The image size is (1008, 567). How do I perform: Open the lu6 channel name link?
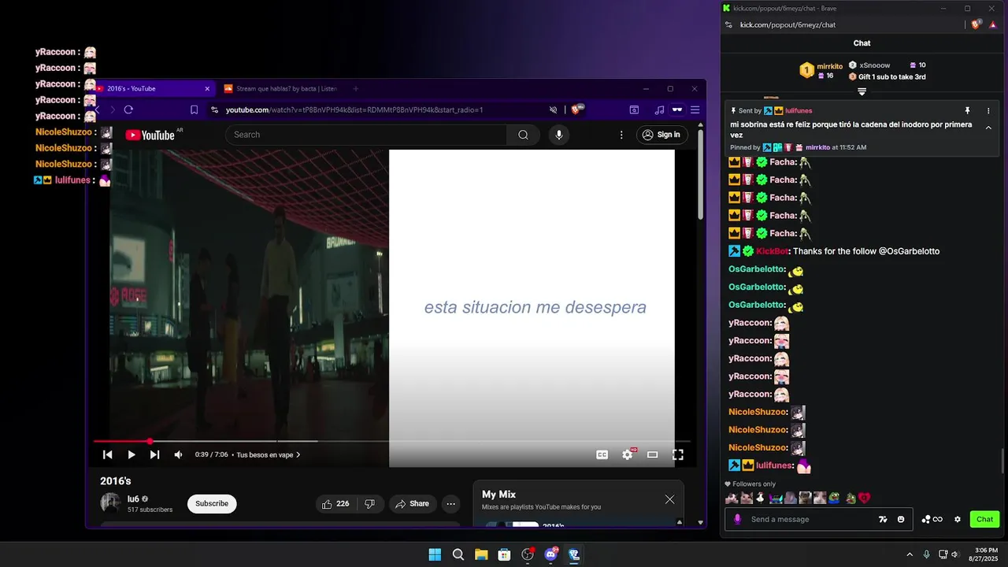[133, 498]
